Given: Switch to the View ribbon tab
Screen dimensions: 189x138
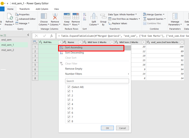Looking at the screenshot, I should (56, 9).
